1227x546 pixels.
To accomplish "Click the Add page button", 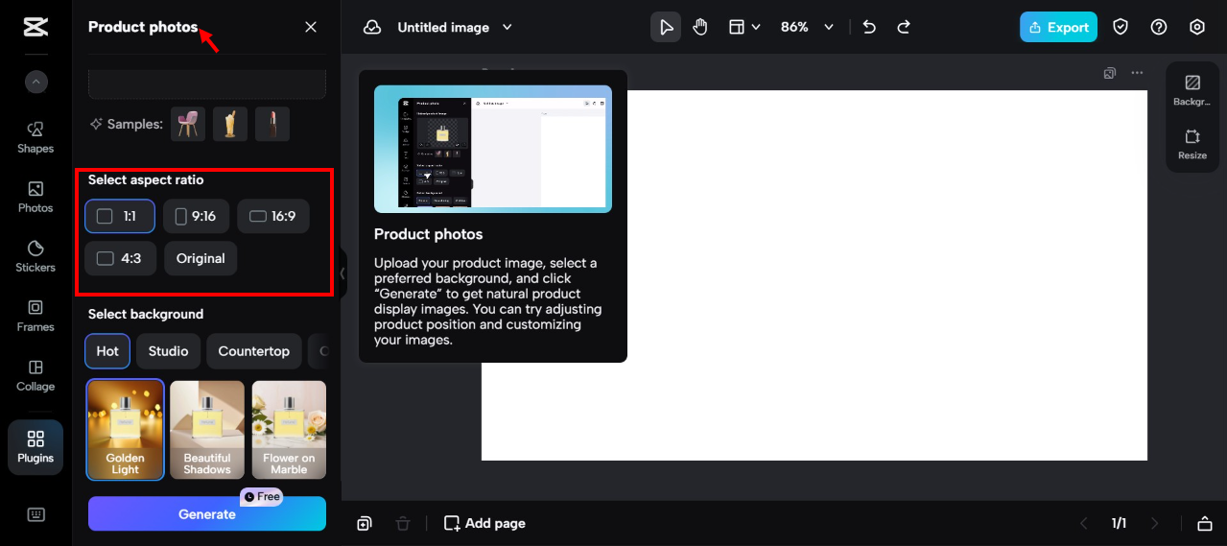I will 484,523.
